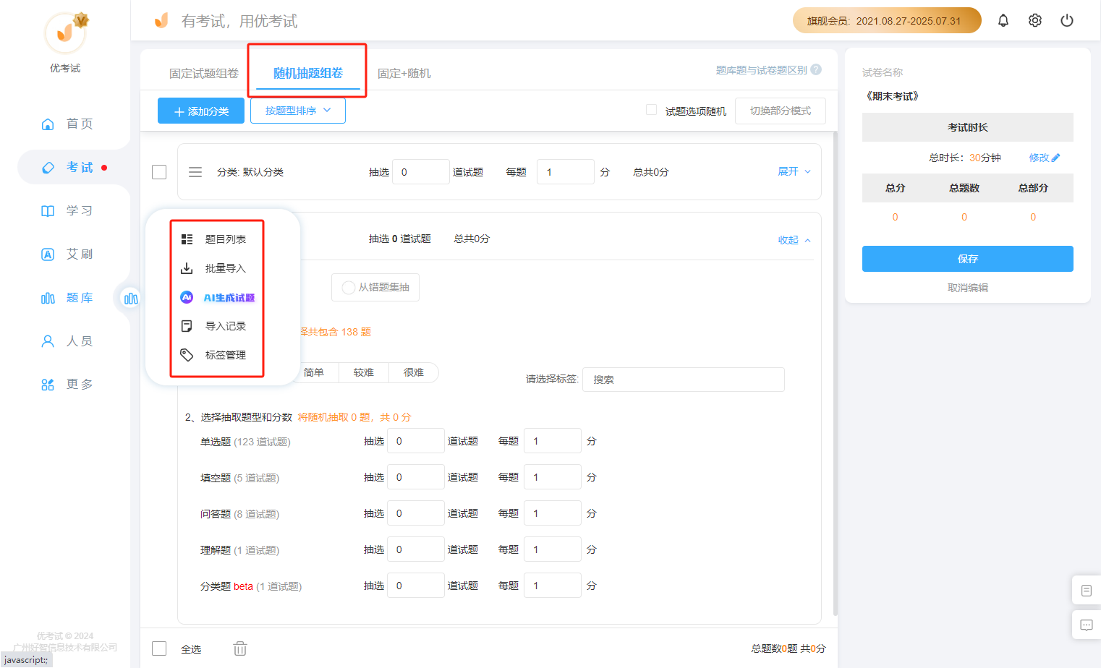
Task: Click 填空题 抽选 count field
Action: click(x=416, y=477)
